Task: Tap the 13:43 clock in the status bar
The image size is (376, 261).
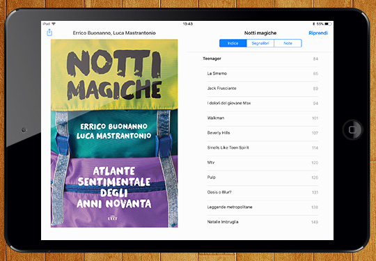Action: [x=188, y=24]
